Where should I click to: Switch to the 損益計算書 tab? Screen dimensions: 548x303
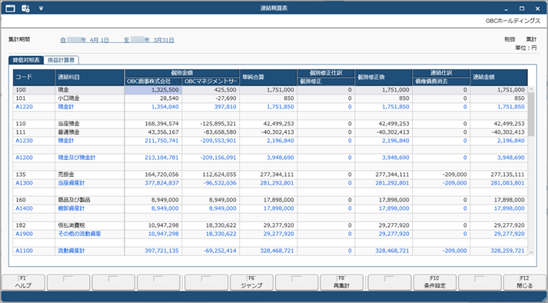(x=61, y=60)
